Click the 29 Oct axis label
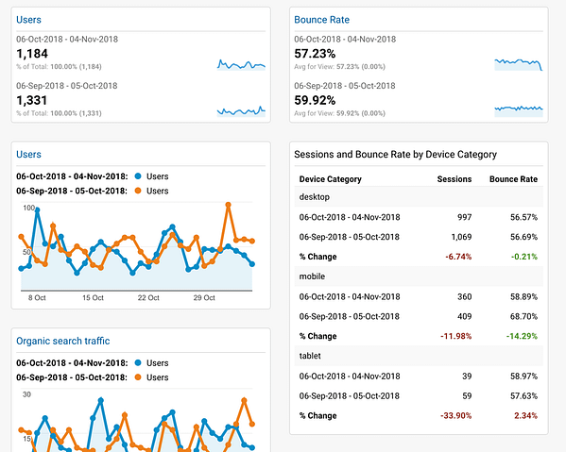This screenshot has height=452, width=566. [x=204, y=298]
